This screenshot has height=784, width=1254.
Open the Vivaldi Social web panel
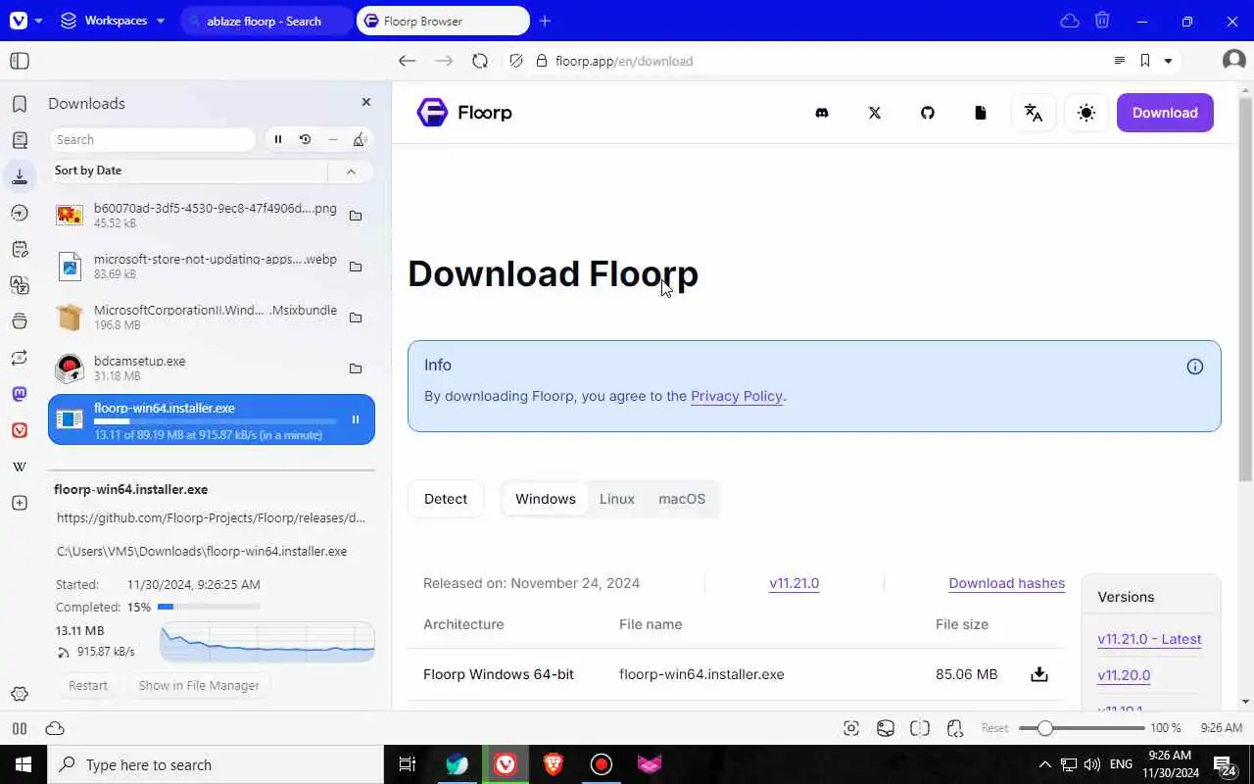point(20,430)
